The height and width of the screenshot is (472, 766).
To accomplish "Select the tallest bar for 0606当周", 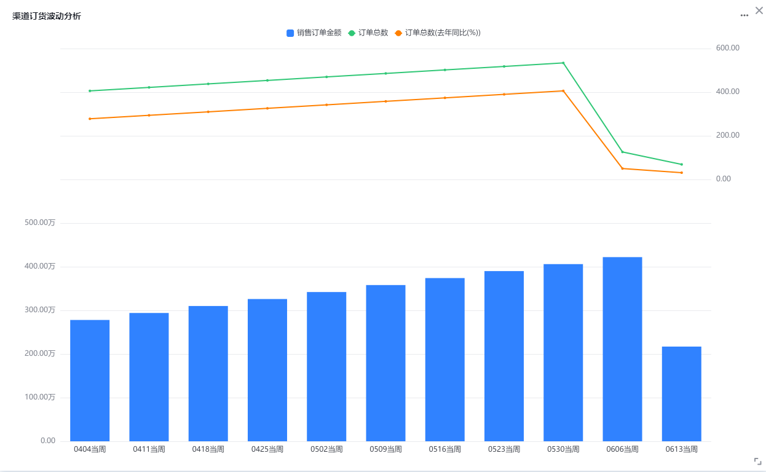I will [622, 349].
